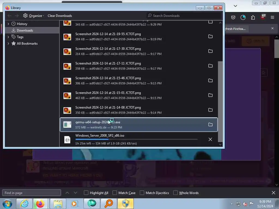This screenshot has width=279, height=209.
Task: Open Firefox downloads progress indicator
Action: click(243, 17)
